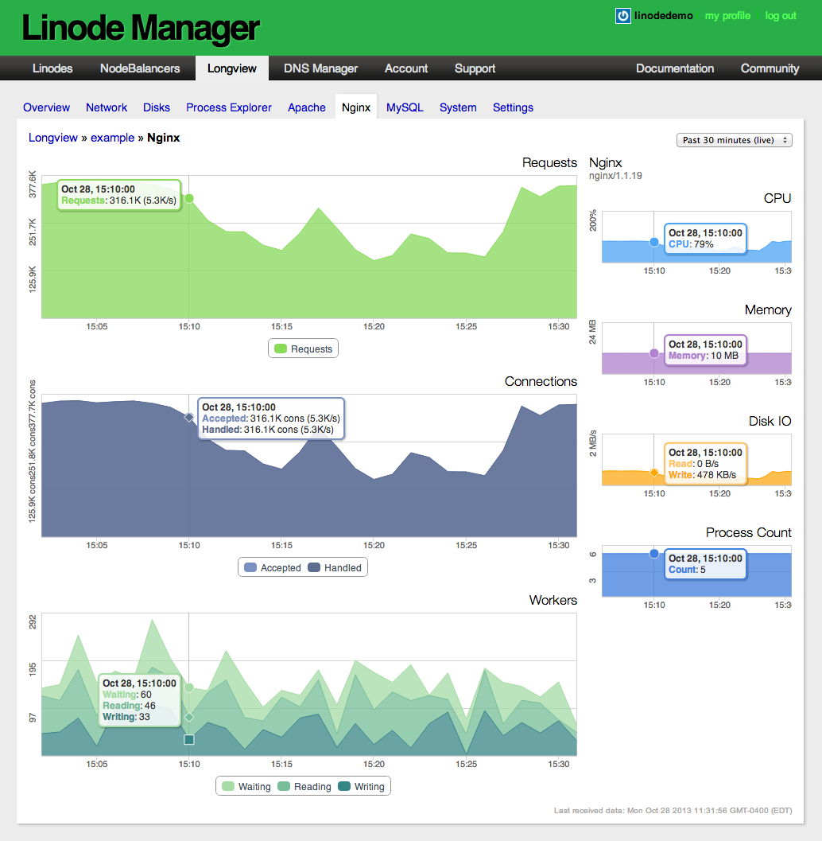Open DNS Manager in the main navigation
The height and width of the screenshot is (841, 822).
click(320, 68)
